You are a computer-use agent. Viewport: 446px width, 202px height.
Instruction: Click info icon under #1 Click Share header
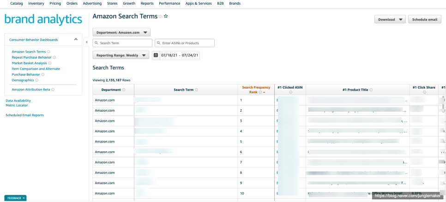point(424,92)
